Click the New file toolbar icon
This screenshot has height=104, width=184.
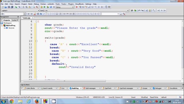3,7
